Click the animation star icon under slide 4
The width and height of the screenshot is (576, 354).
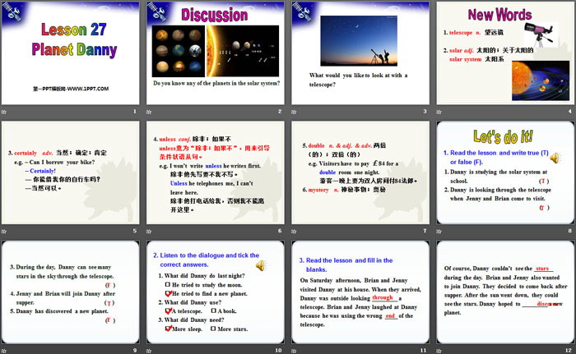pyautogui.click(x=439, y=112)
